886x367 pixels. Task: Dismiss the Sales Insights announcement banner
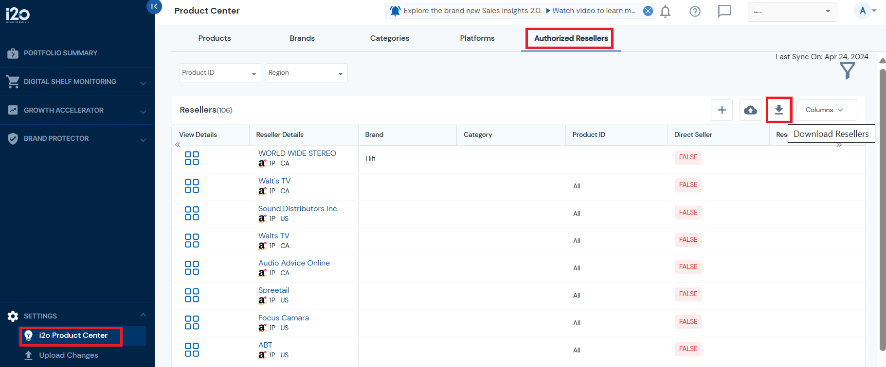click(648, 11)
